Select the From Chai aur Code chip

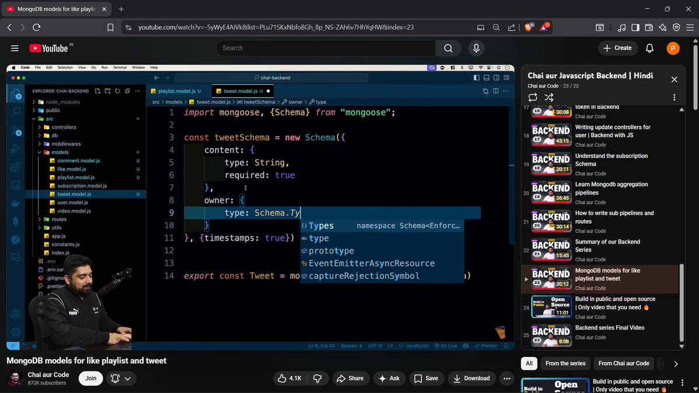coord(624,363)
